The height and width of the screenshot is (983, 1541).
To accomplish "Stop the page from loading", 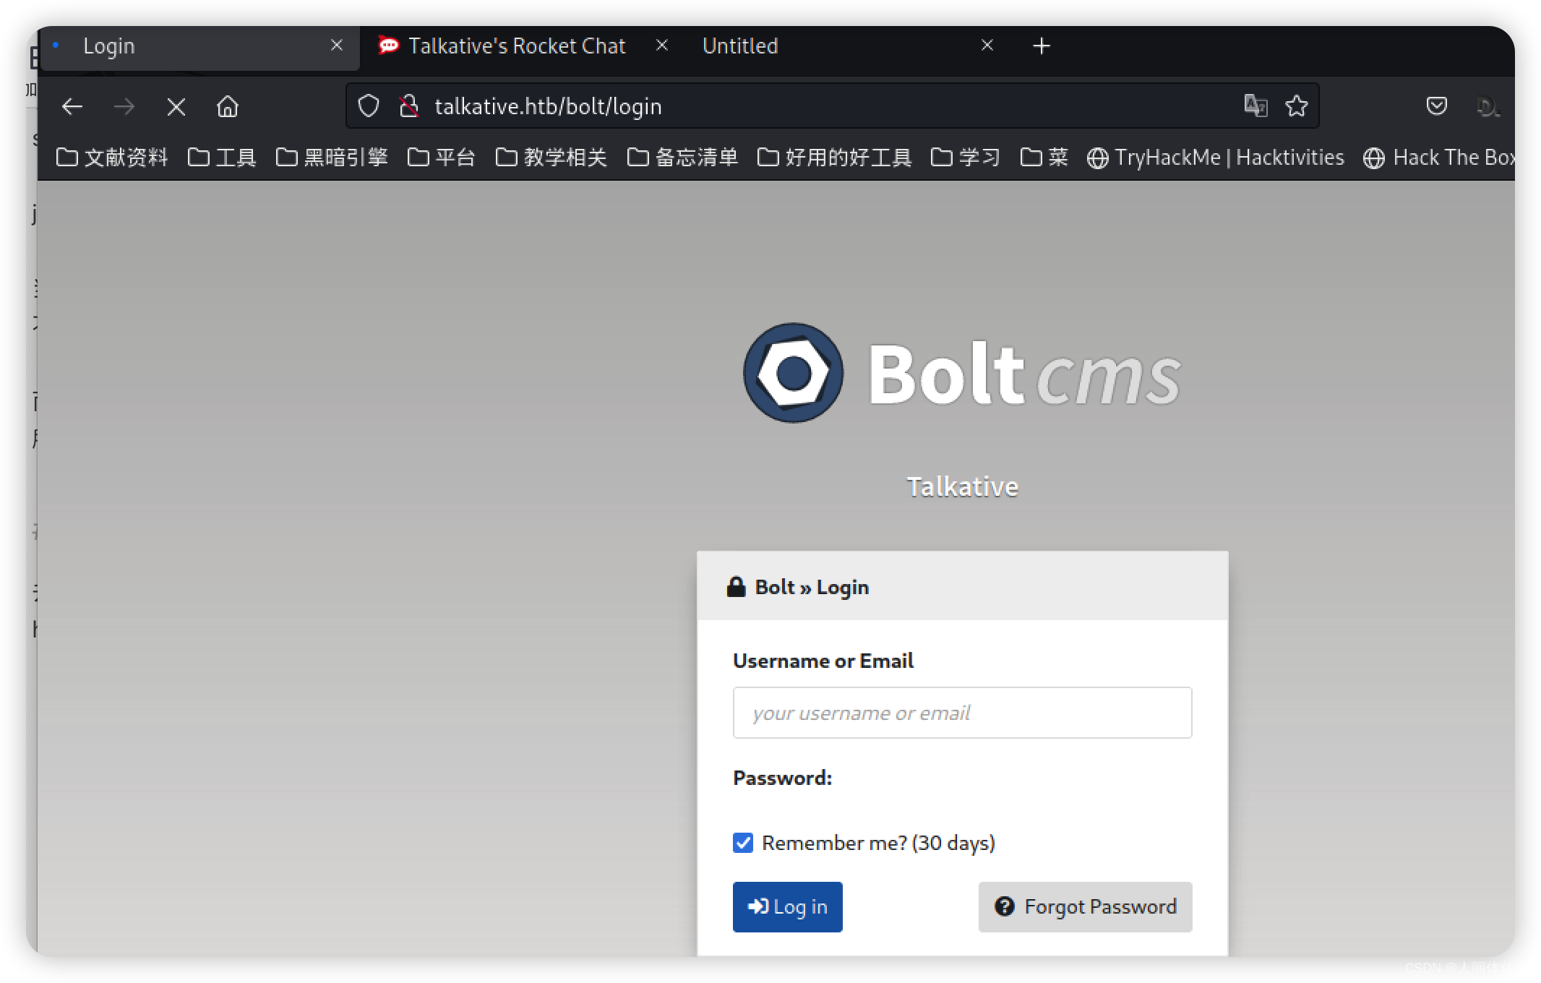I will 176,107.
